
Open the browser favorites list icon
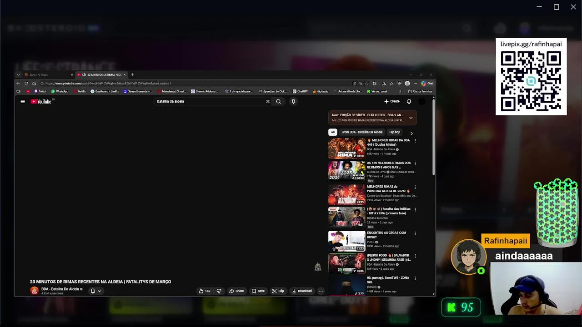tap(391, 84)
